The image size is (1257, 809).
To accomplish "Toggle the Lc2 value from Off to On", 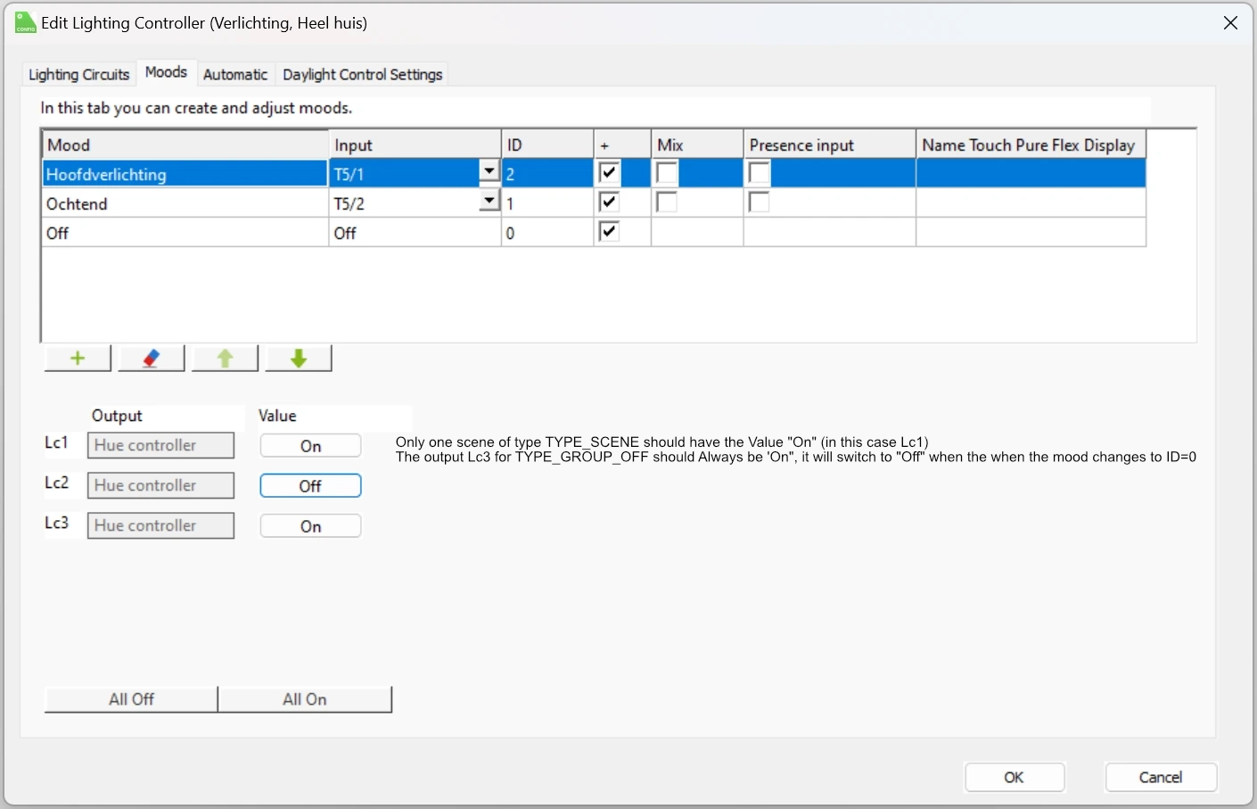I will coord(310,485).
